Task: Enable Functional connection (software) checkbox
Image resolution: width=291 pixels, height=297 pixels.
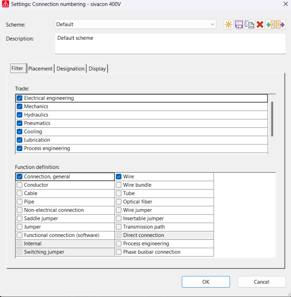Action: pyautogui.click(x=20, y=235)
